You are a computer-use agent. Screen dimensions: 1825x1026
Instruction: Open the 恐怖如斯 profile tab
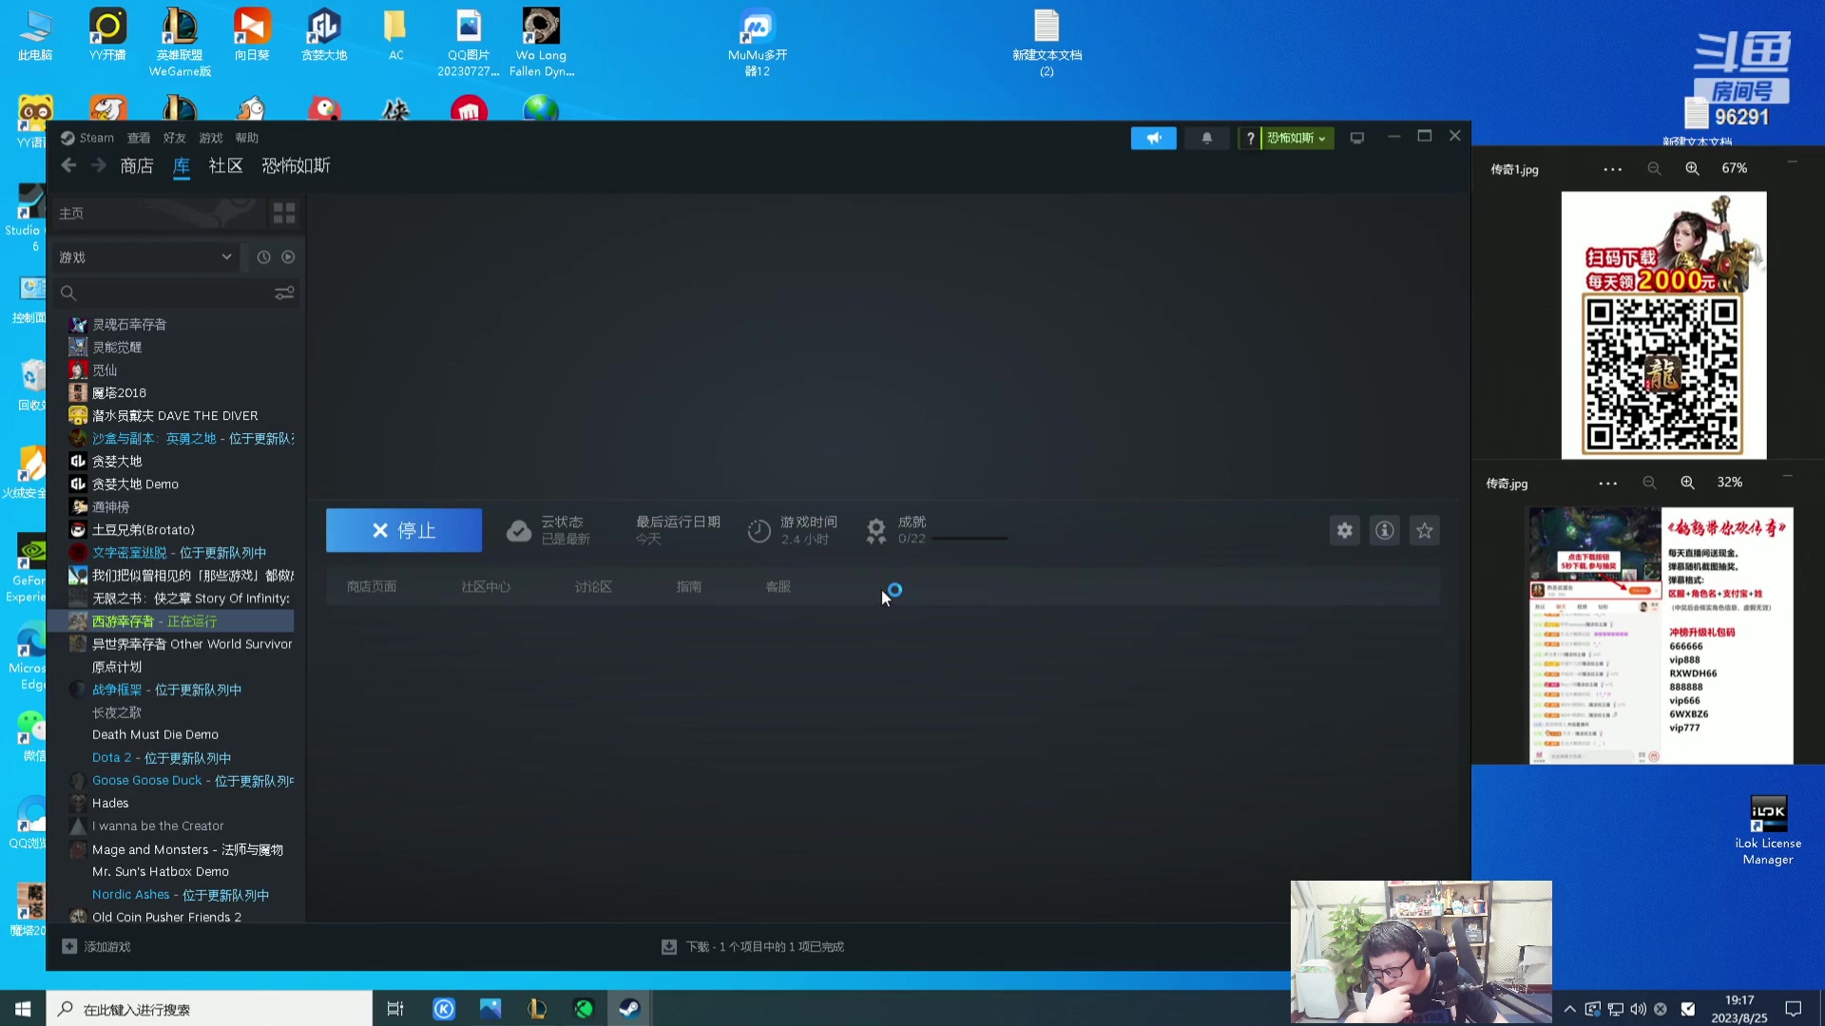tap(296, 165)
